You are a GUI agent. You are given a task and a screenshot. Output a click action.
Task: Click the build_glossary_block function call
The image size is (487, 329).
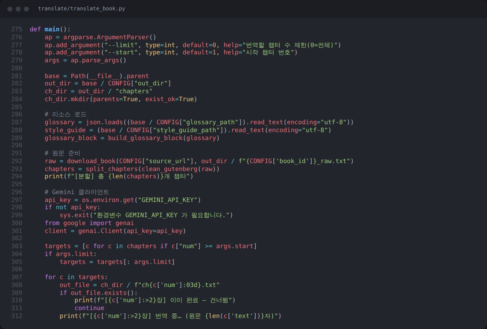pos(145,138)
